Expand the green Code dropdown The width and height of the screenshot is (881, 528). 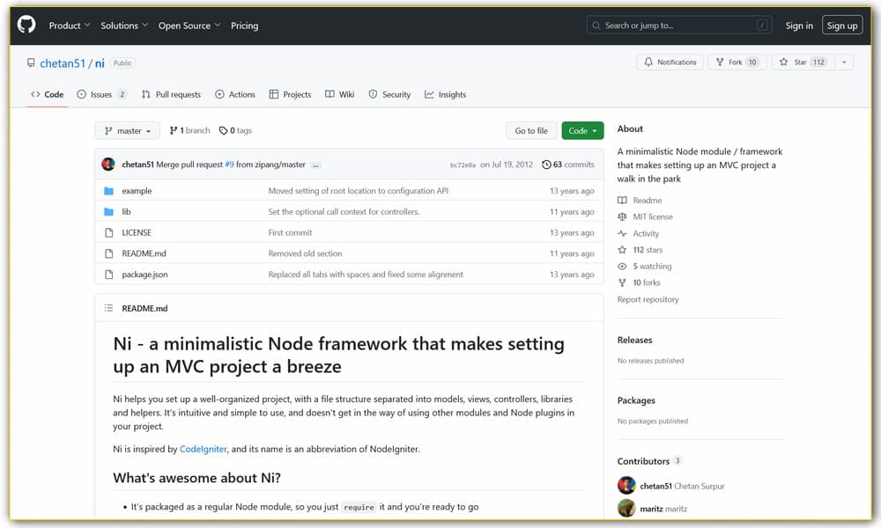(582, 131)
